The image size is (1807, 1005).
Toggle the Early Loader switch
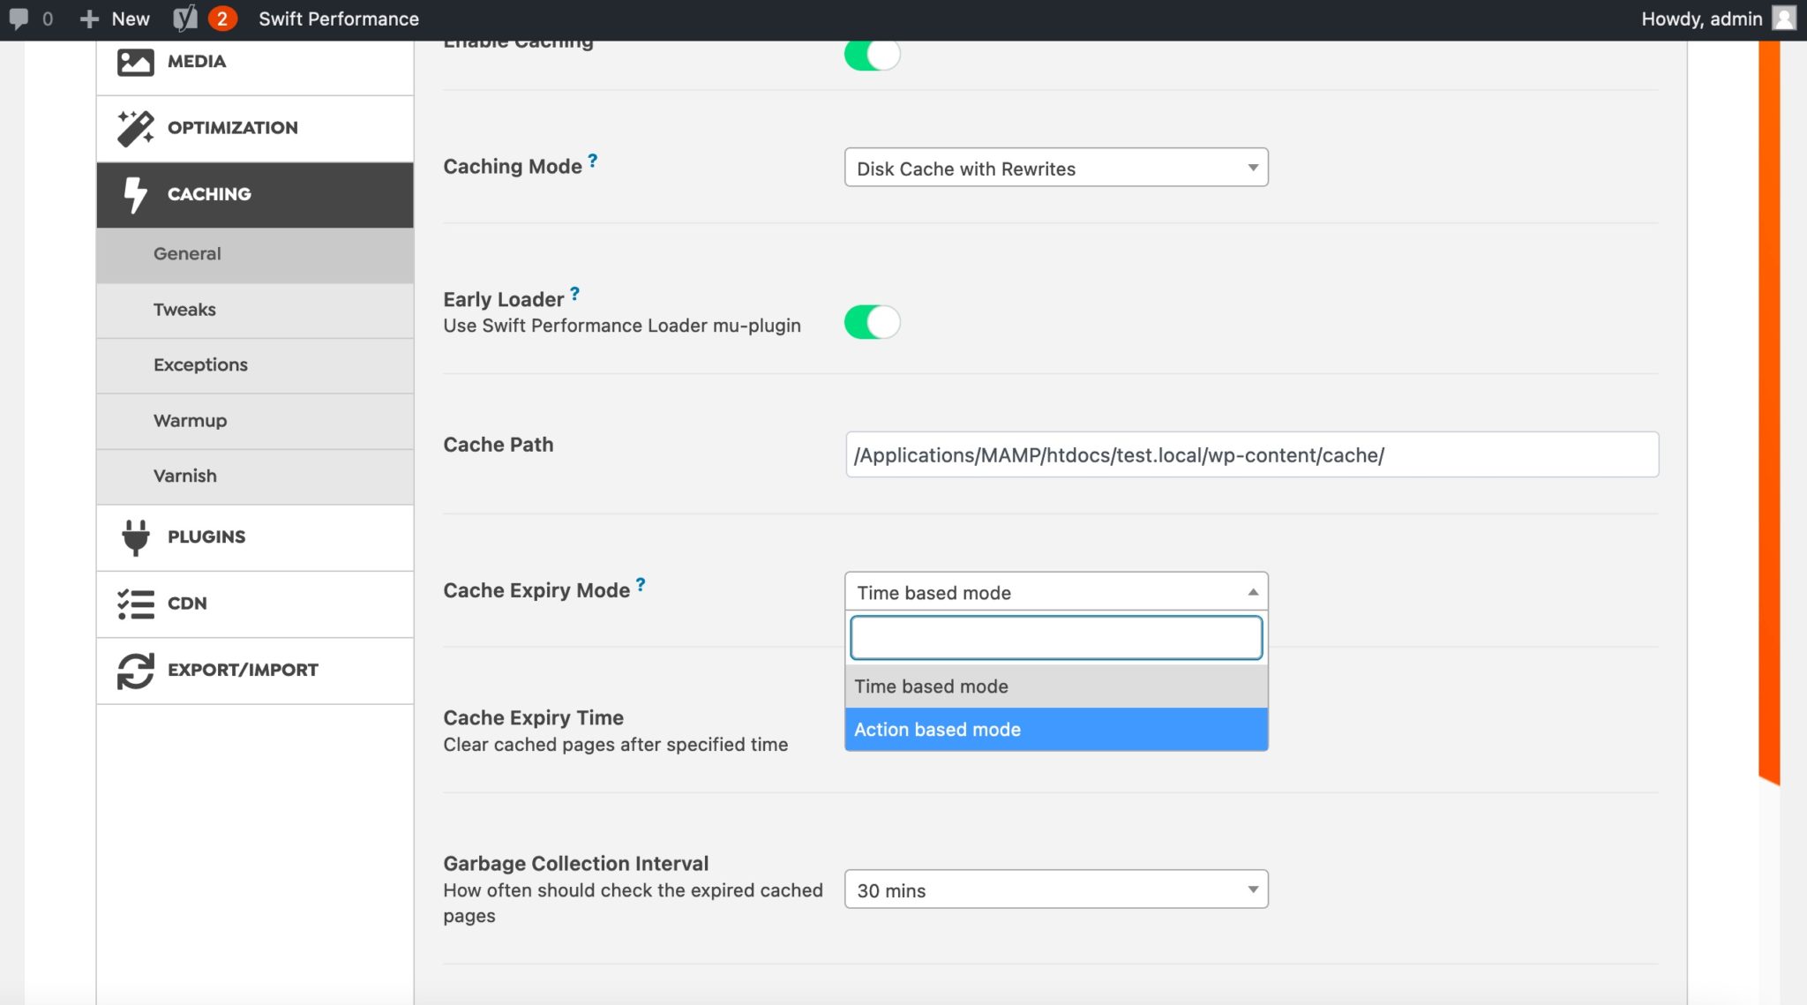[x=872, y=322]
